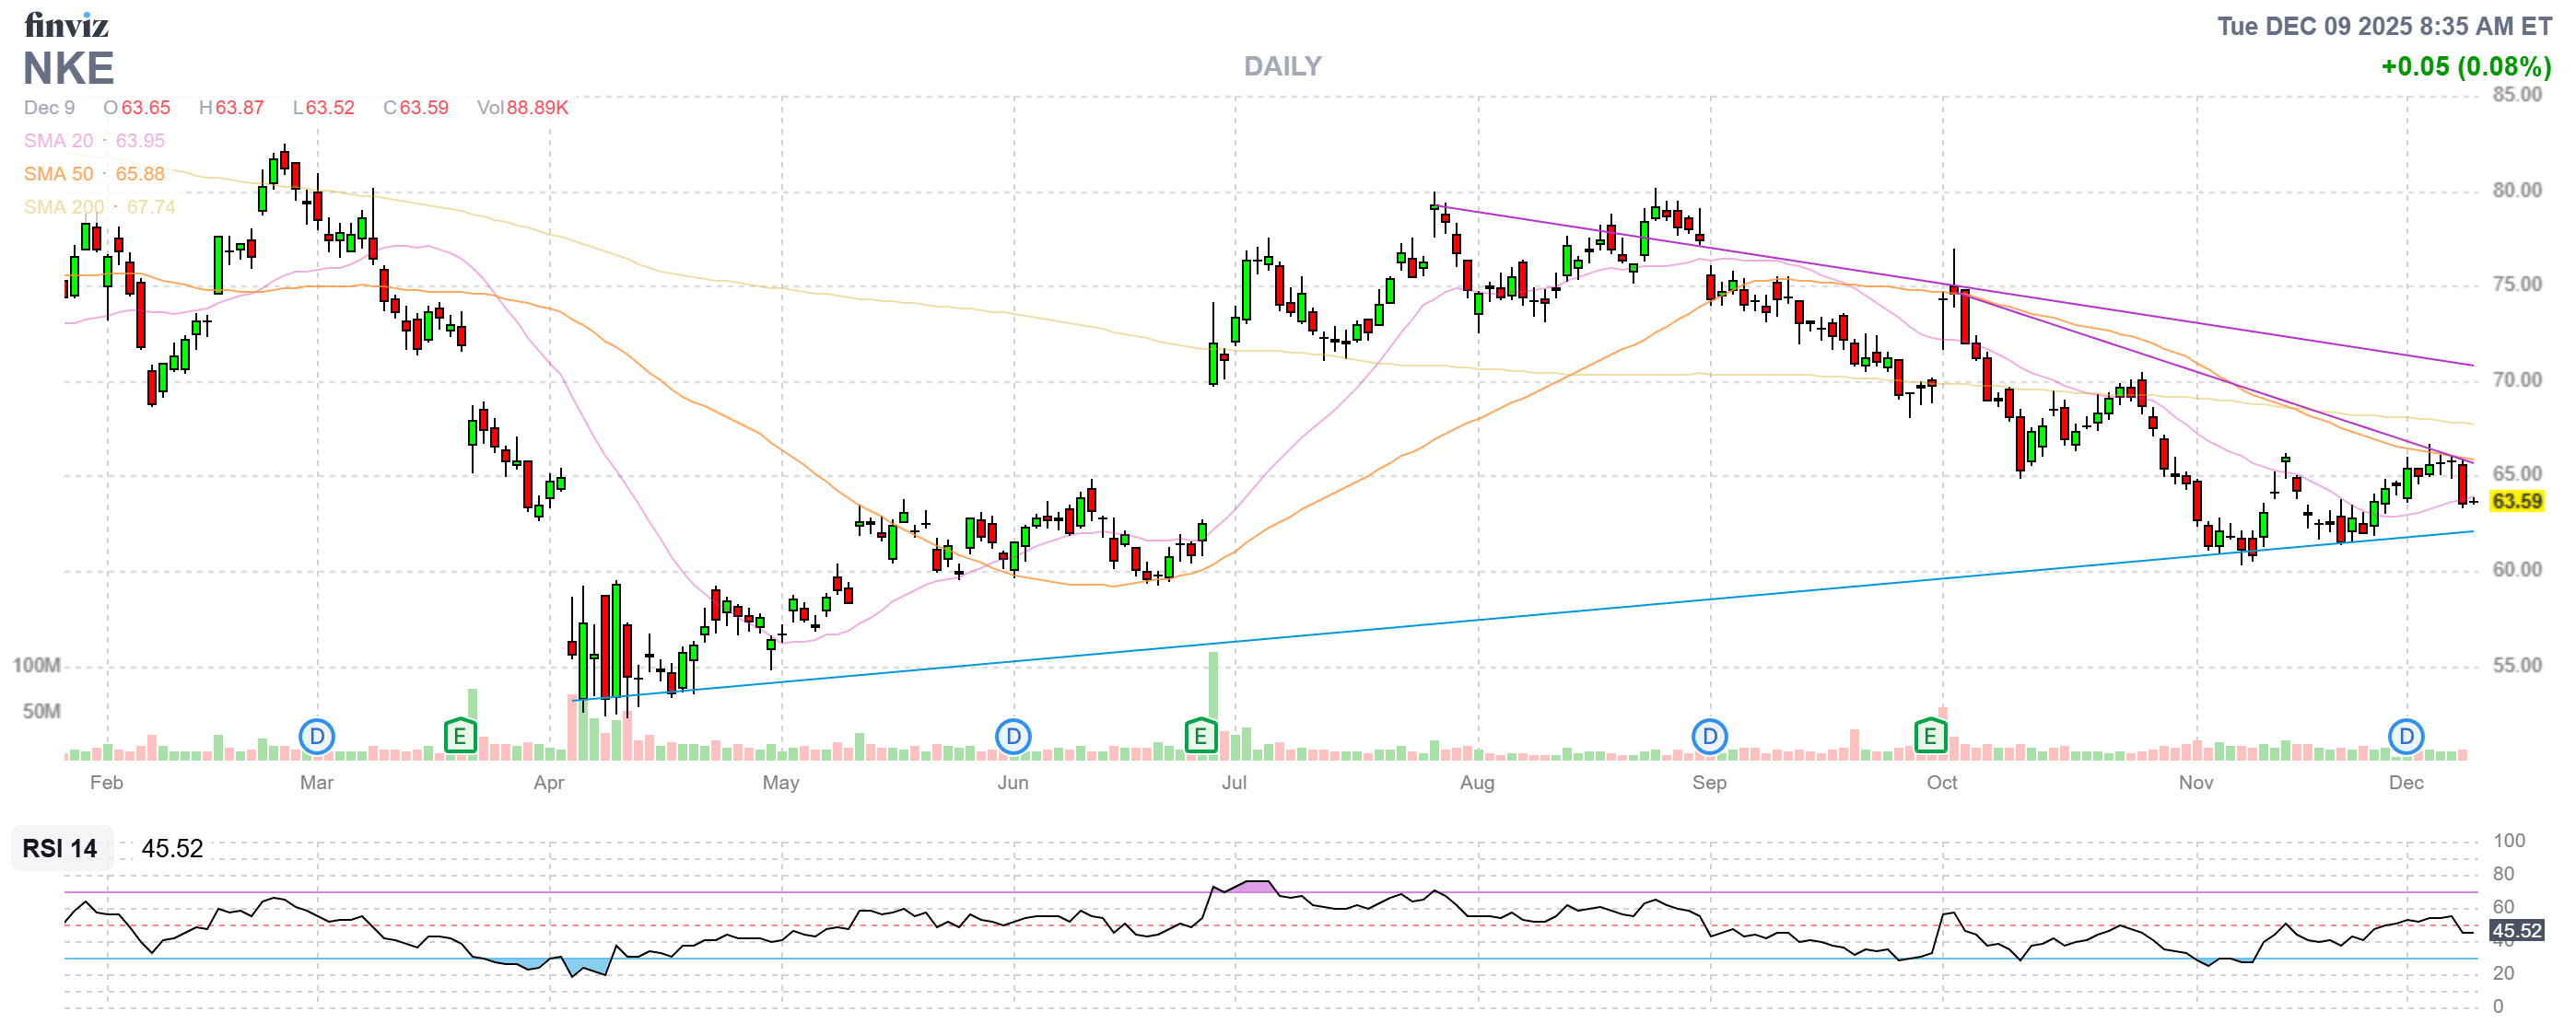Click the earnings marker in late March
This screenshot has height=1035, width=2576.
459,738
